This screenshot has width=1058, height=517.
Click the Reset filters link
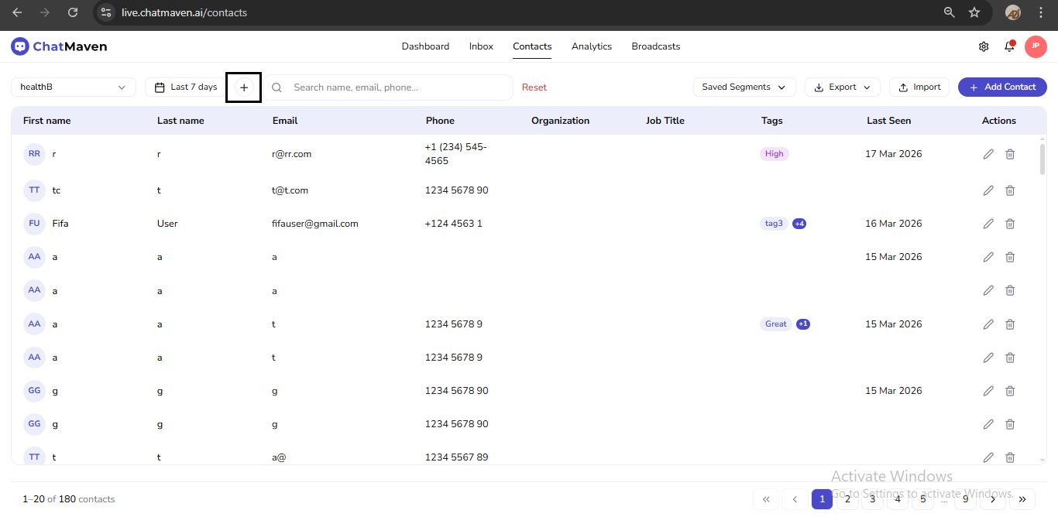pos(534,87)
